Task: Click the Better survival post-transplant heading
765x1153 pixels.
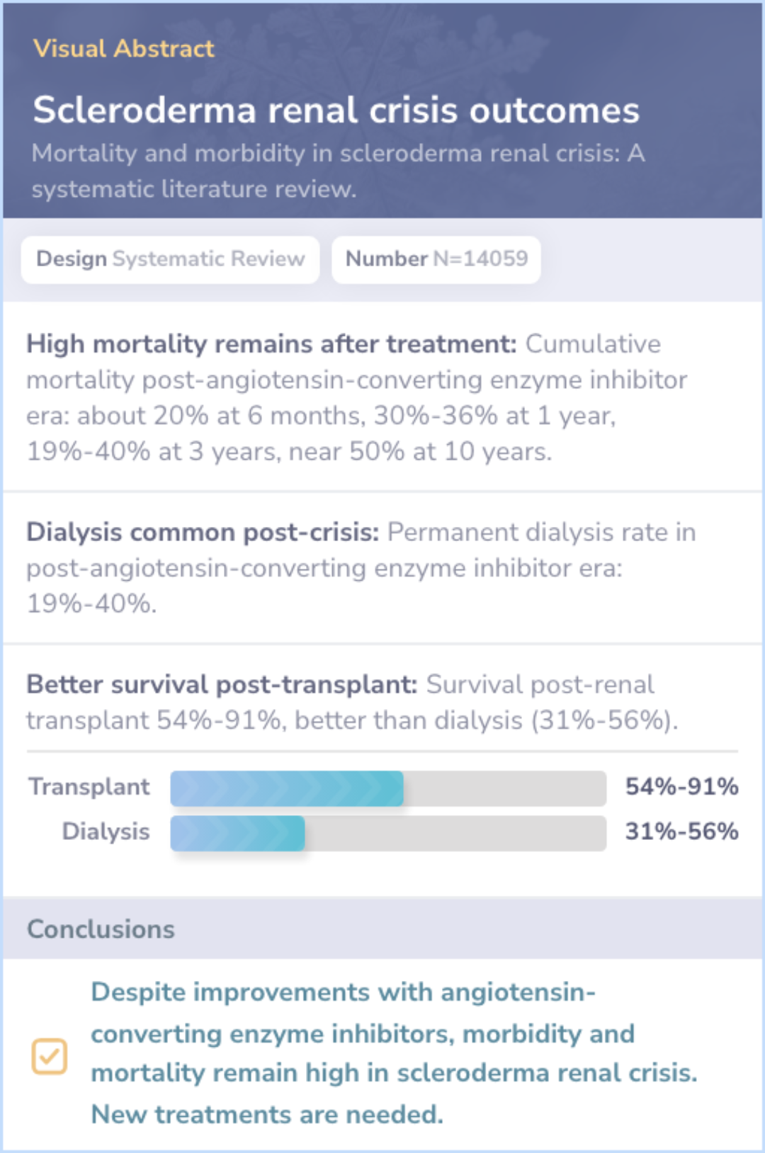Action: [222, 685]
